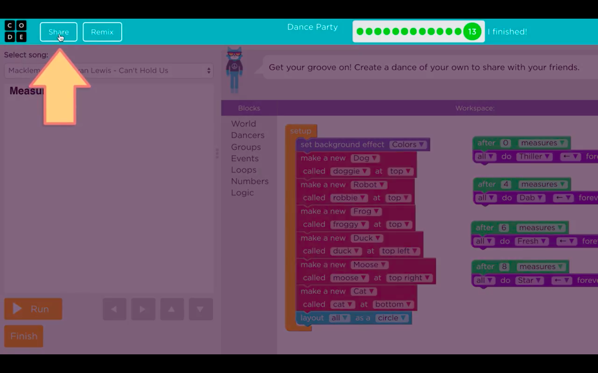
Task: Click the Code.org logo icon
Action: click(x=16, y=31)
